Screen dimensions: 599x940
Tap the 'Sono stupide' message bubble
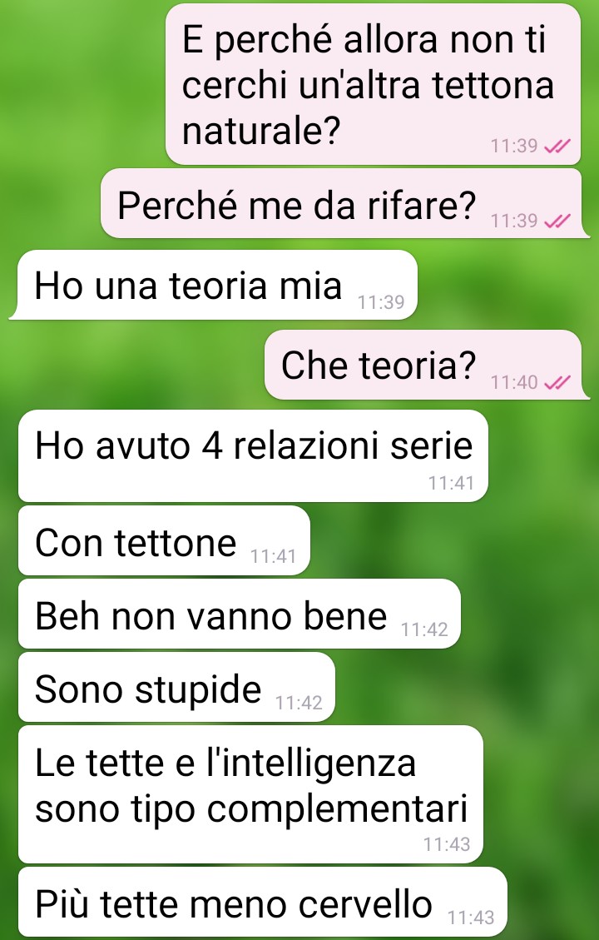click(x=176, y=688)
